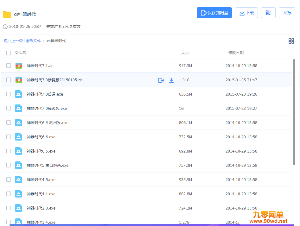The width and height of the screenshot is (300, 226).
Task: Click the 举报 report button
Action: (287, 13)
